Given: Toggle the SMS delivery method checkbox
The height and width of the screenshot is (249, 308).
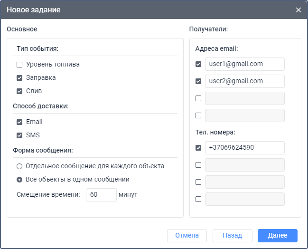Looking at the screenshot, I should pos(19,135).
